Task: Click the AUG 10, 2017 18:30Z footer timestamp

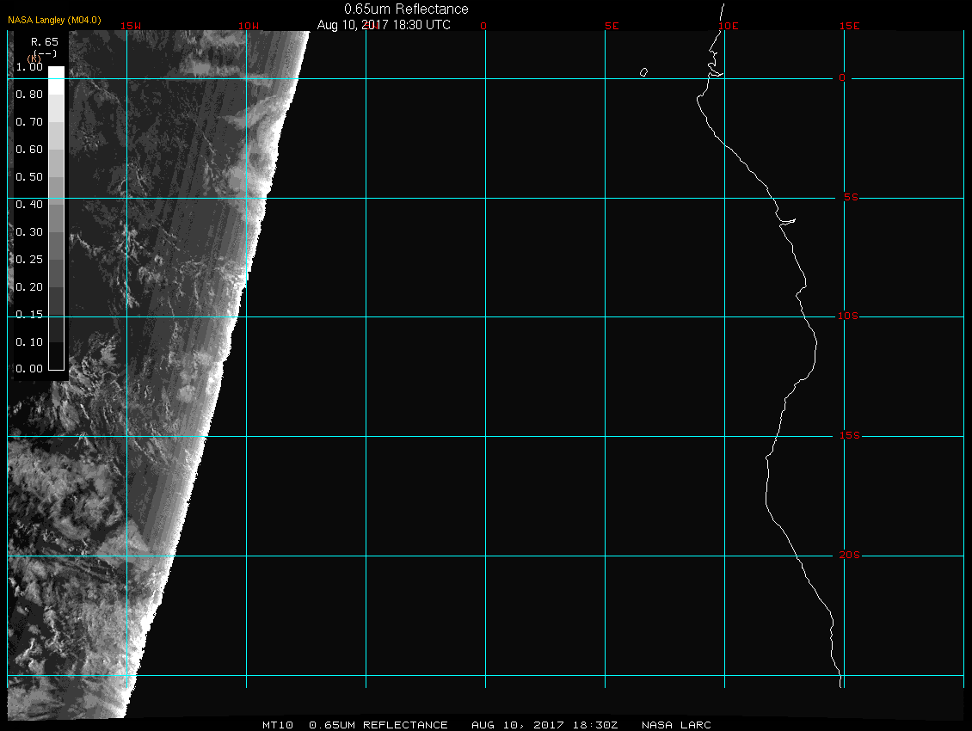Action: click(x=544, y=725)
